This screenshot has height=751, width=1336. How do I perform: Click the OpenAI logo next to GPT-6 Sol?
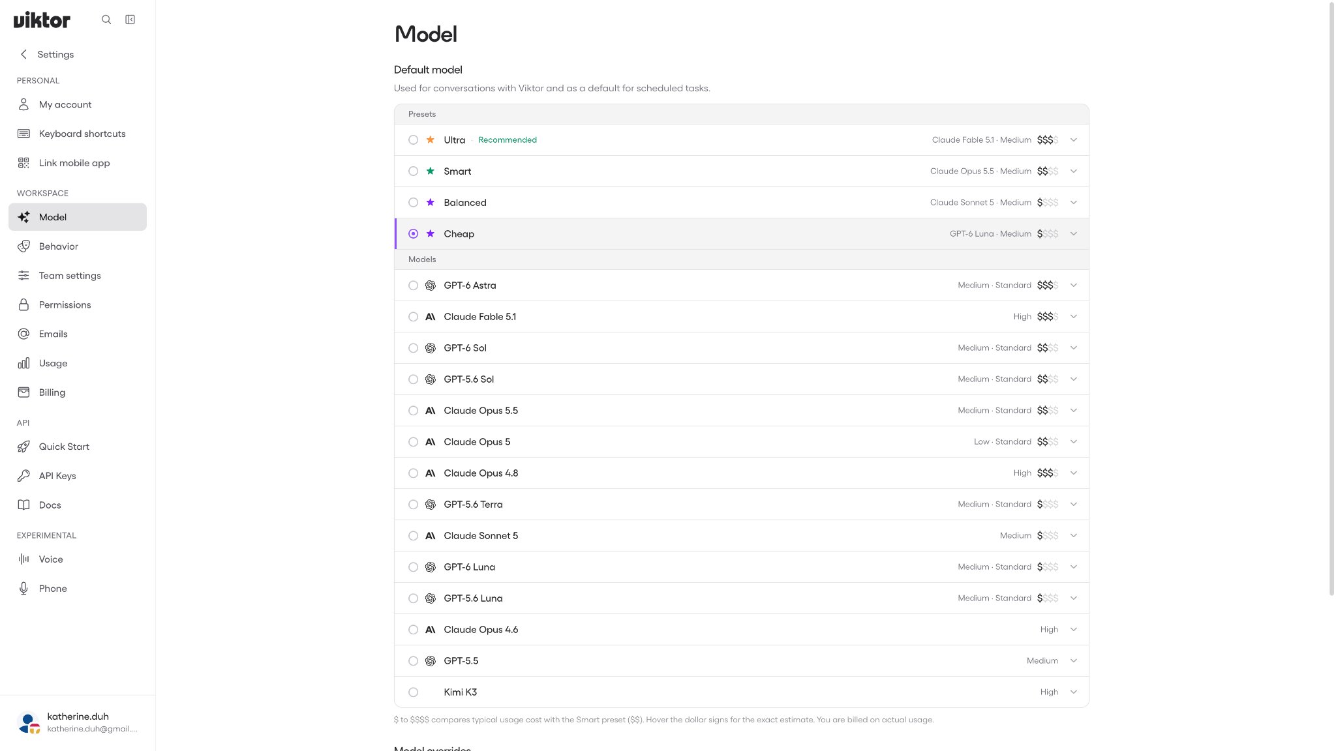click(x=431, y=348)
